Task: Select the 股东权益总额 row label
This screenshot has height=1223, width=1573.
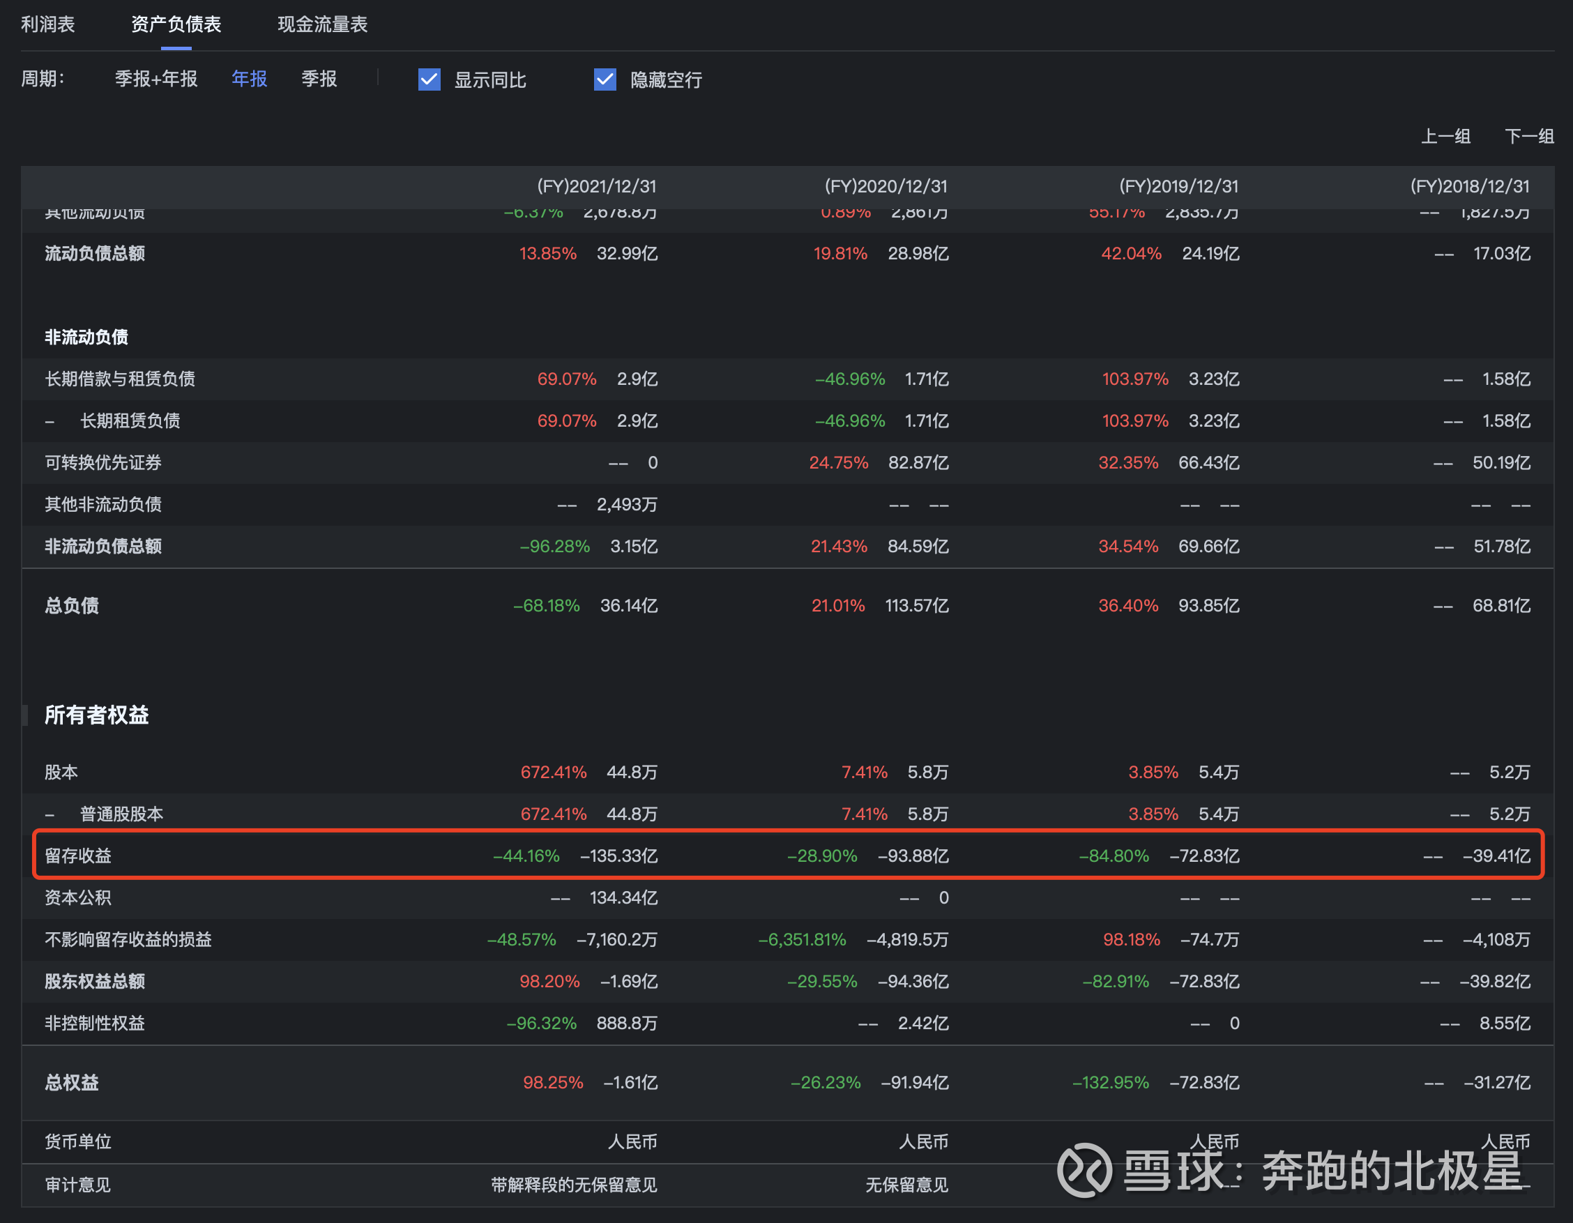Action: pyautogui.click(x=94, y=981)
